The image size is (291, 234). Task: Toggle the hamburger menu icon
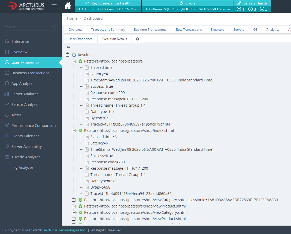coord(54,6)
